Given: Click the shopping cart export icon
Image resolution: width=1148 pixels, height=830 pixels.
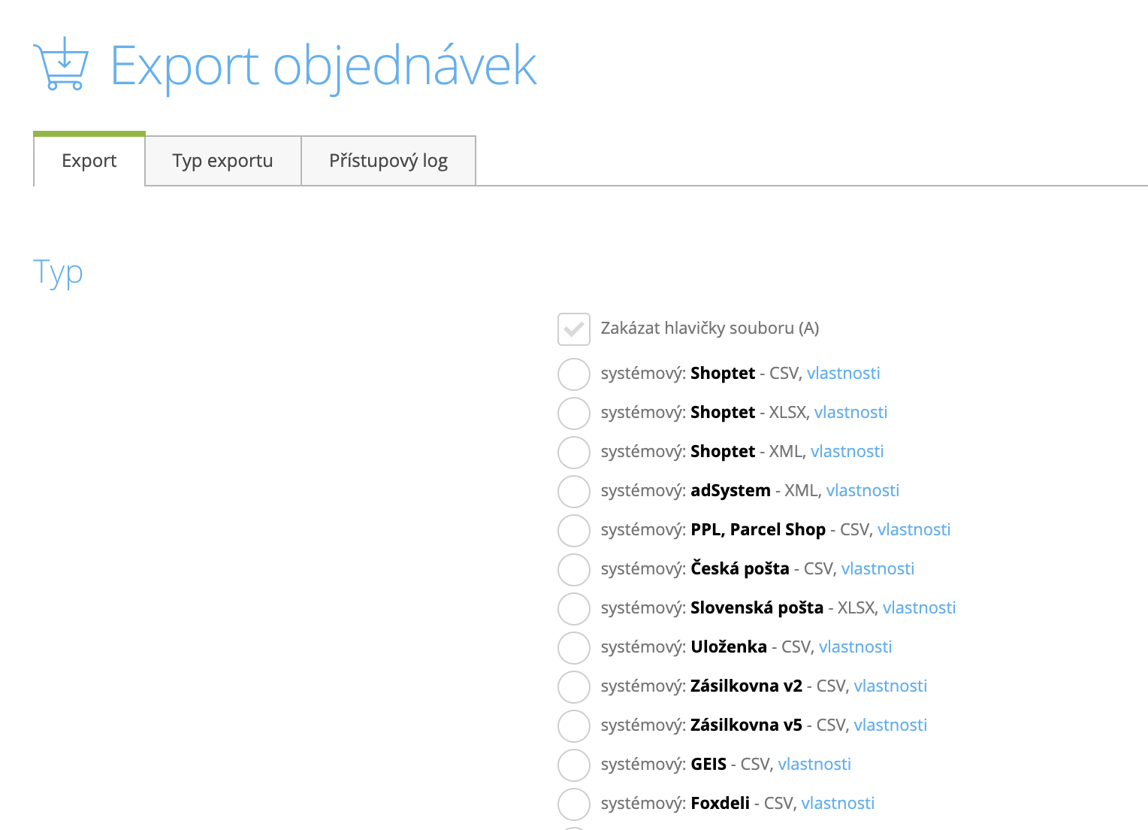Looking at the screenshot, I should pos(61,64).
